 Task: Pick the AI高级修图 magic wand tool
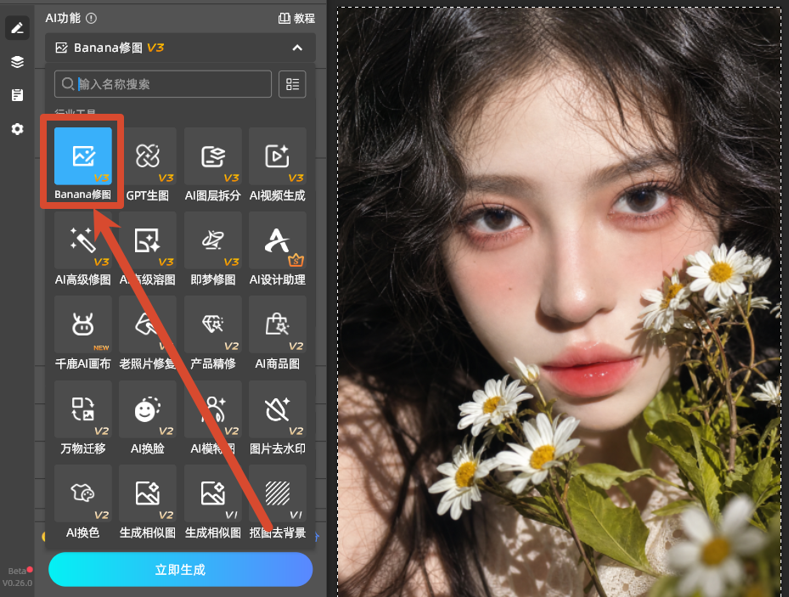83,249
